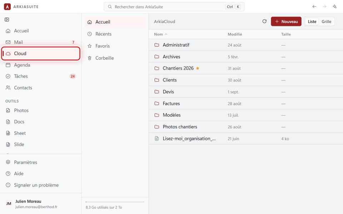Open the Devis folder

pos(246,92)
